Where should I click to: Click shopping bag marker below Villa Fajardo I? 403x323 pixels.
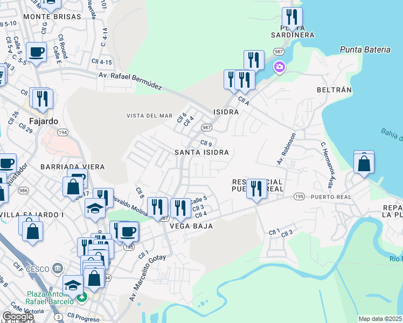pos(33,230)
